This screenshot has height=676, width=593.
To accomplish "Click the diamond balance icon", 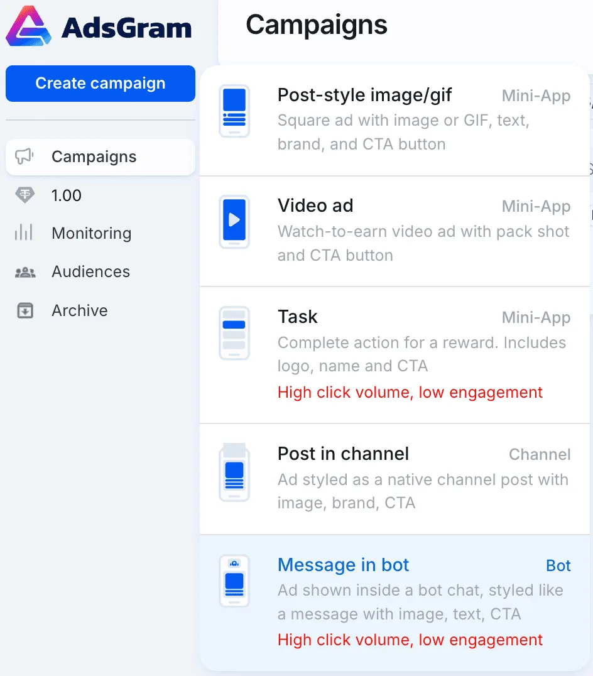I will click(x=24, y=195).
